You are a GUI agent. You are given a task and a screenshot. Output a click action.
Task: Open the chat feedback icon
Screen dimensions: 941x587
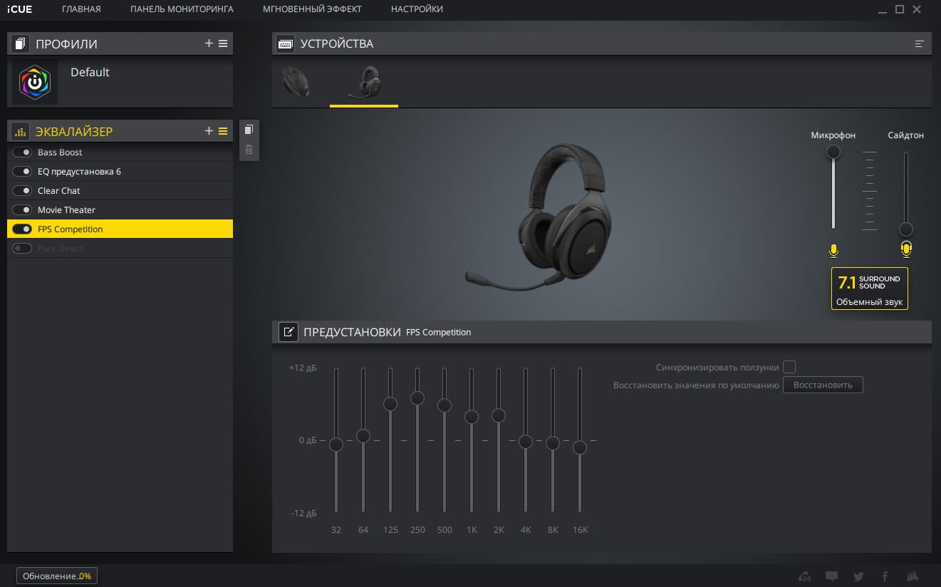pyautogui.click(x=831, y=576)
